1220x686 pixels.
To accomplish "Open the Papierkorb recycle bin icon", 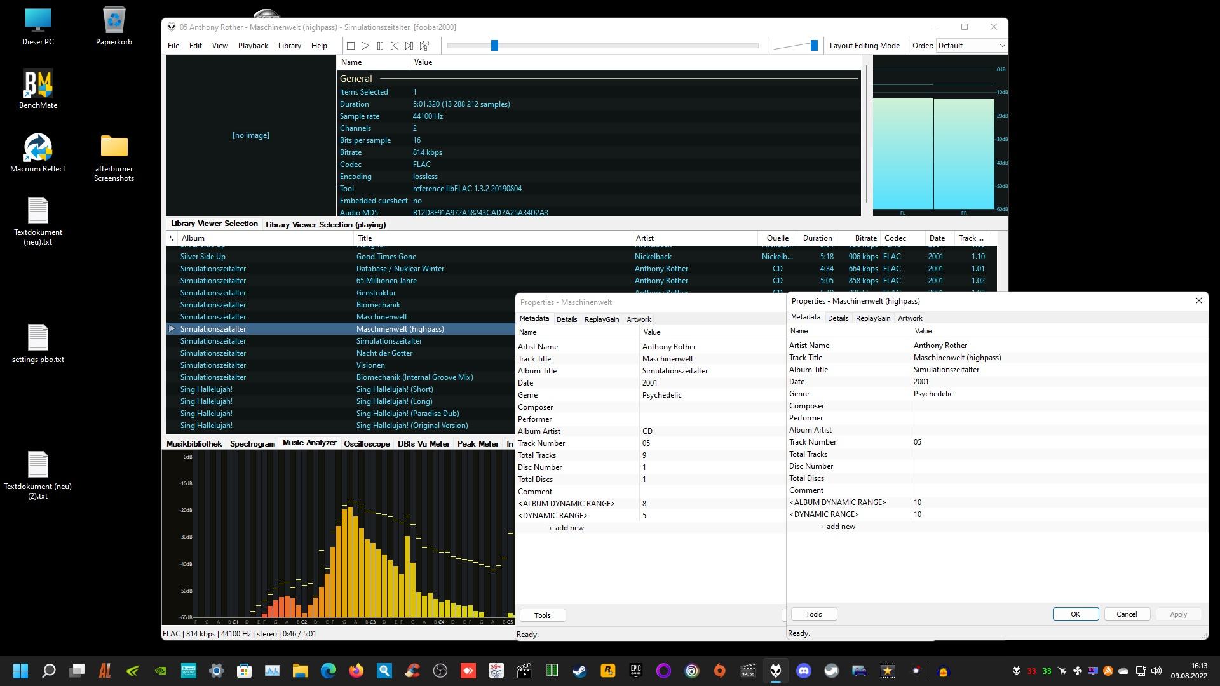I will tap(114, 26).
